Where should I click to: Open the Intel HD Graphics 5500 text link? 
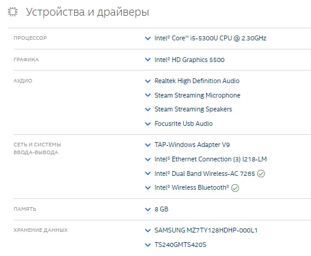coord(189,60)
